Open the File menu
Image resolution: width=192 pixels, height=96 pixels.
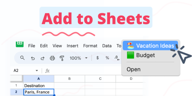click(x=31, y=46)
